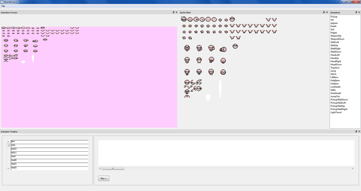
Task: Select the Happy animation
Action: click(345, 33)
